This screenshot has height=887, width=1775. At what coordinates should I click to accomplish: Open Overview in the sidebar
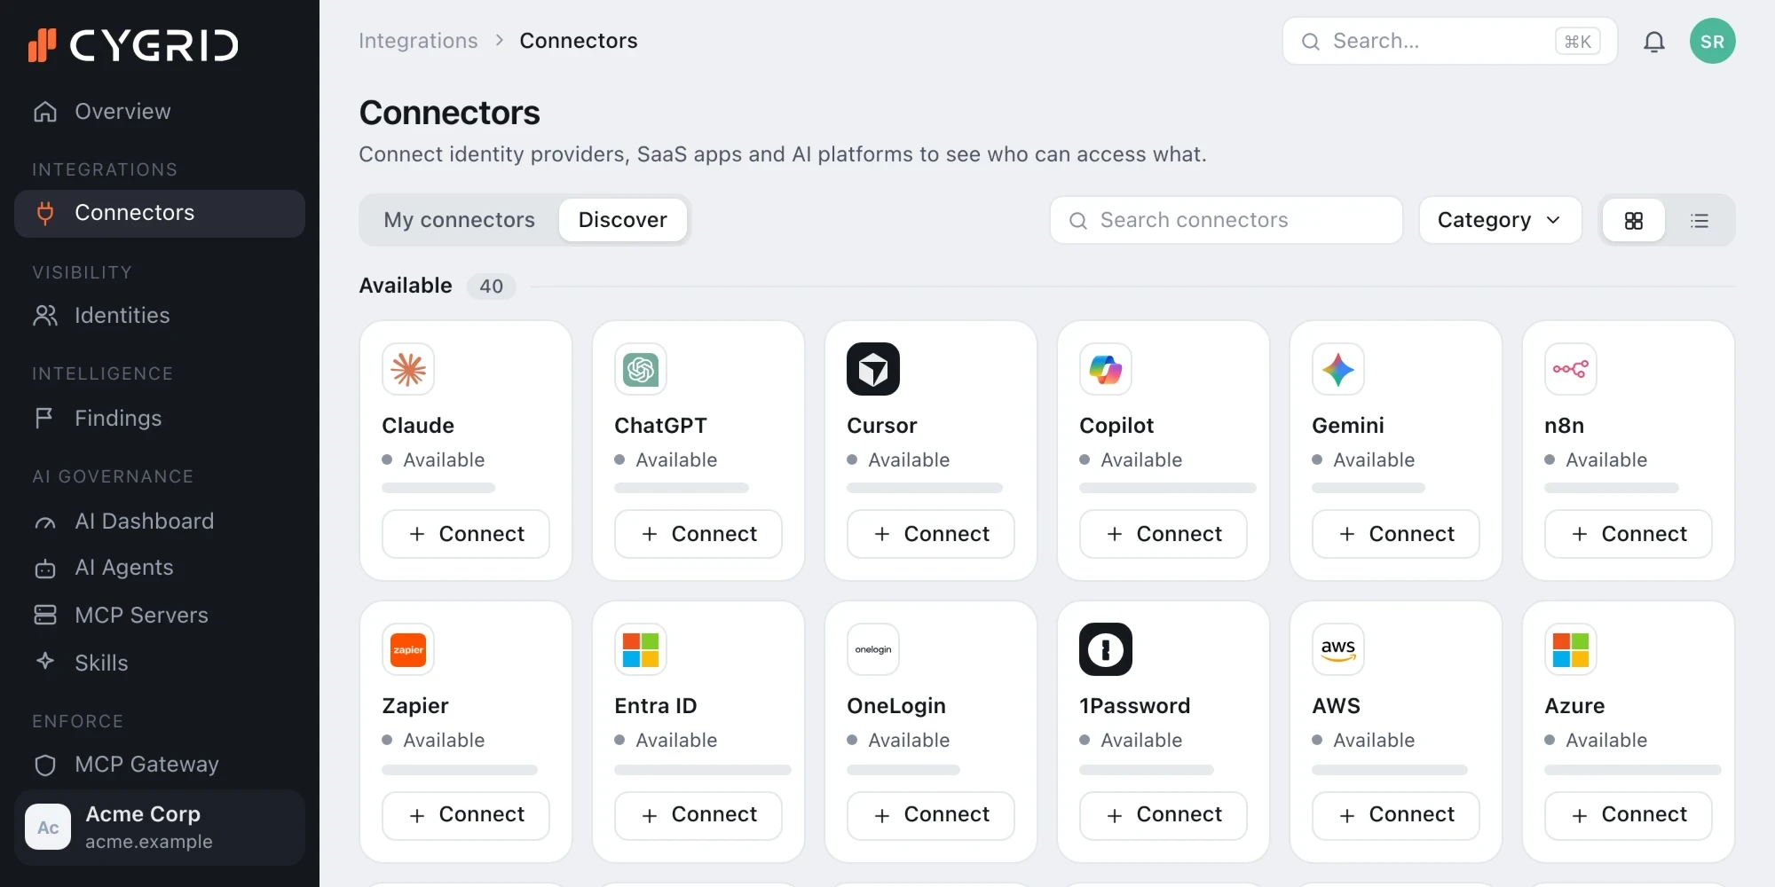tap(160, 112)
